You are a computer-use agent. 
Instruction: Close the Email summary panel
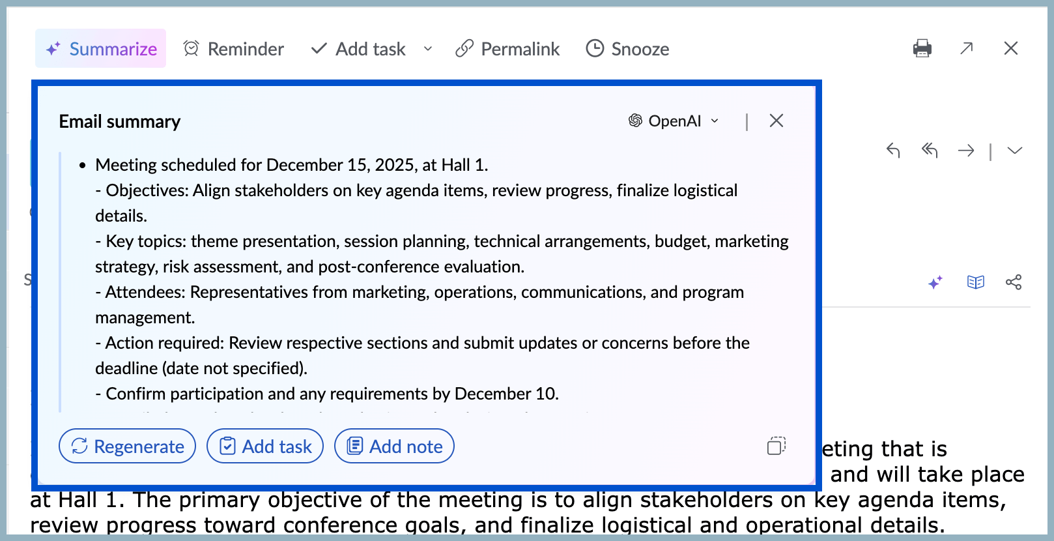coord(776,121)
